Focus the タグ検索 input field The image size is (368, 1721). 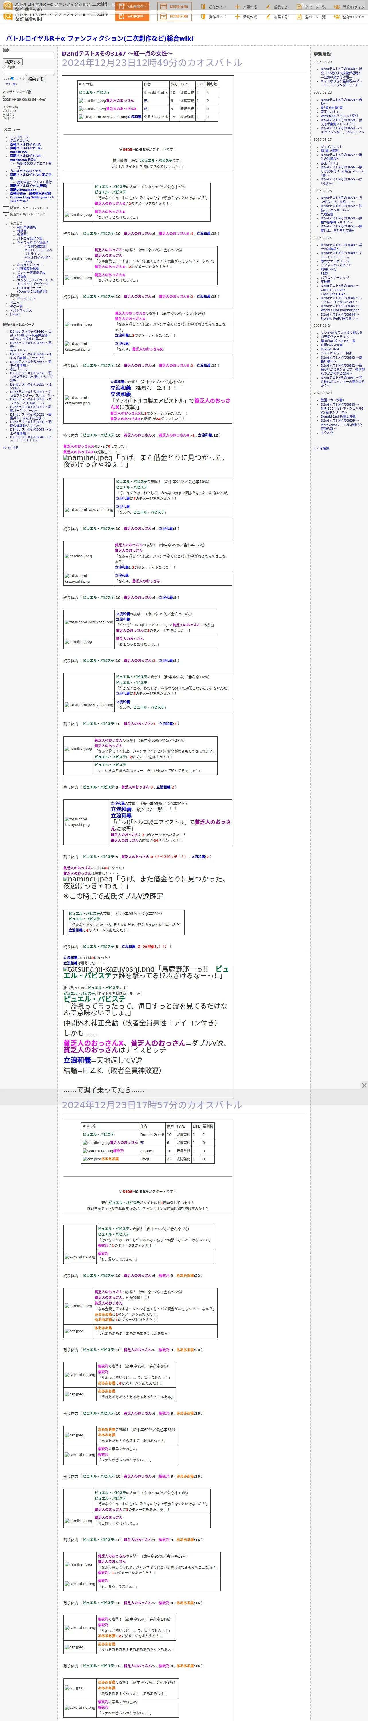[x=29, y=72]
